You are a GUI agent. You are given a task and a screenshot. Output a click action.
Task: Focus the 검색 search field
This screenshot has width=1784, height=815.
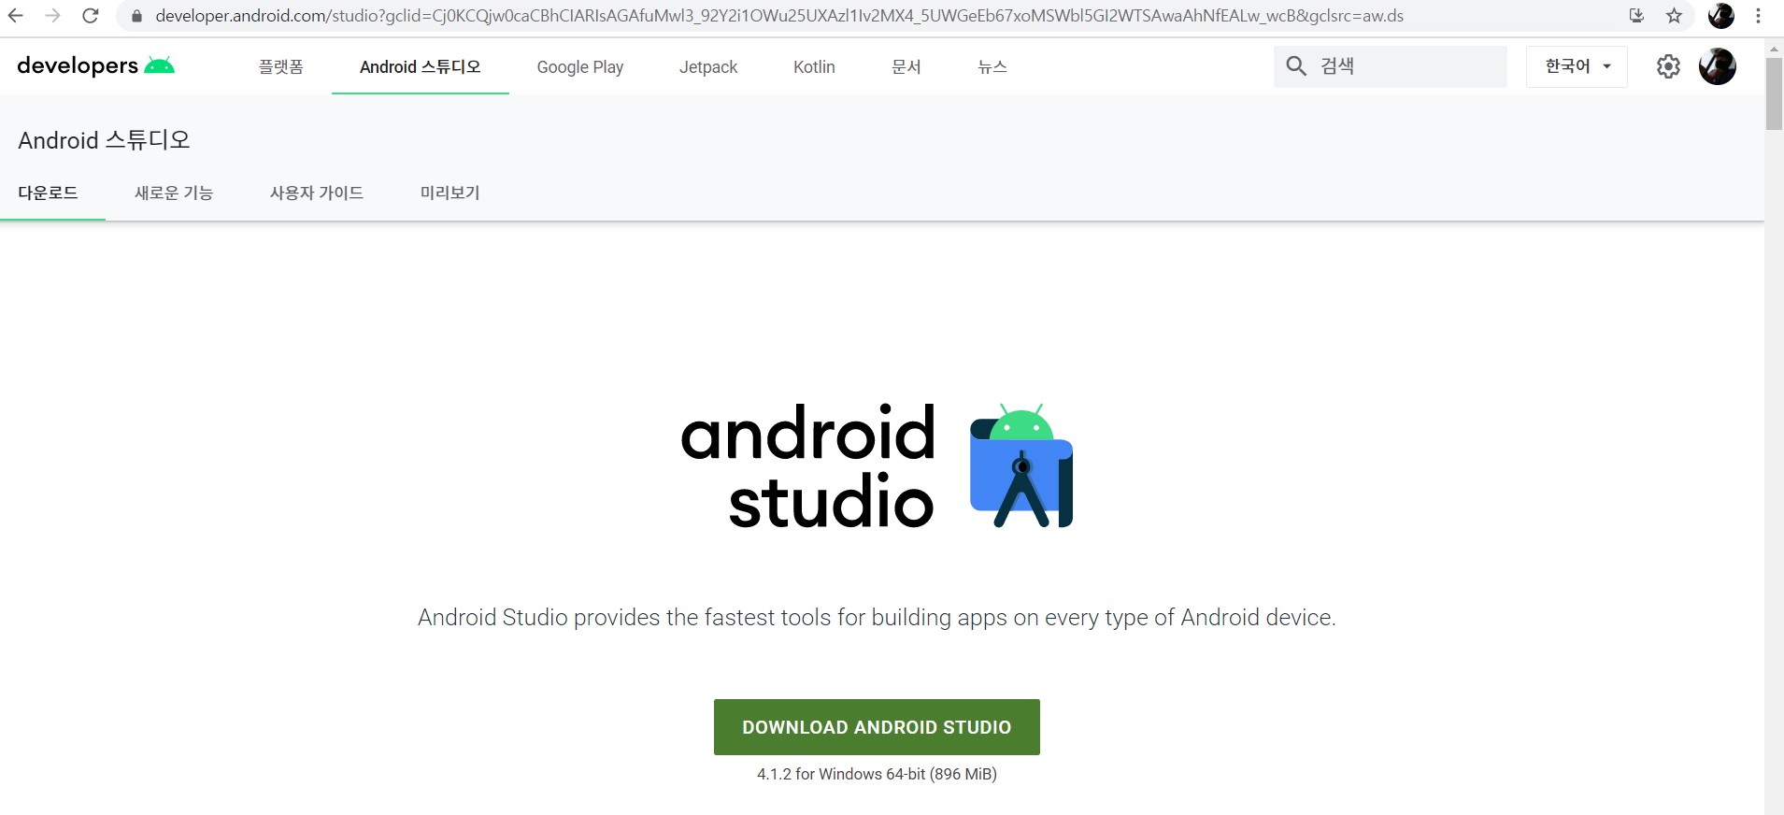tap(1390, 66)
